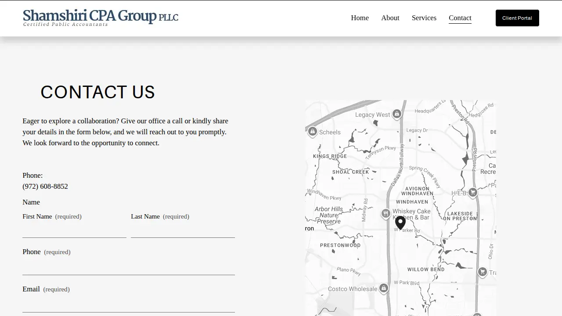Viewport: 562px width, 316px height.
Task: Focus the First Name field
Action: [74, 230]
